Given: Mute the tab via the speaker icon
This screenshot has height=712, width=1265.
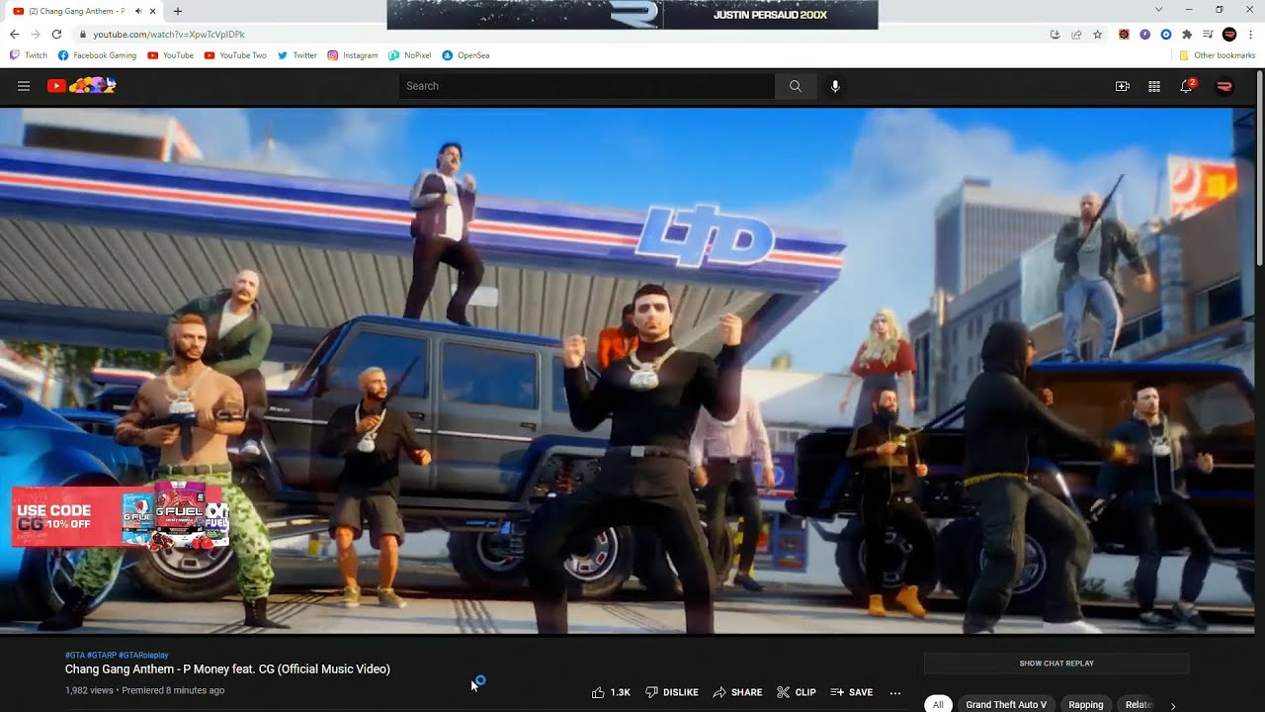Looking at the screenshot, I should [x=138, y=11].
